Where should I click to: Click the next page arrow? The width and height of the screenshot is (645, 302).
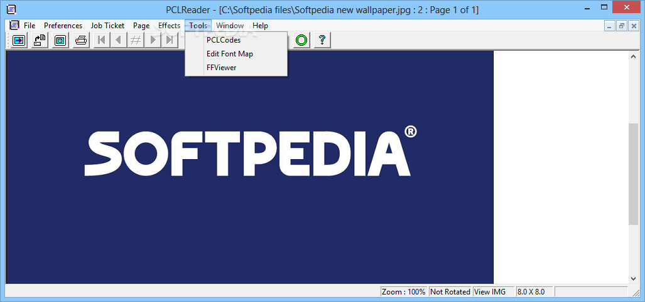pos(153,40)
